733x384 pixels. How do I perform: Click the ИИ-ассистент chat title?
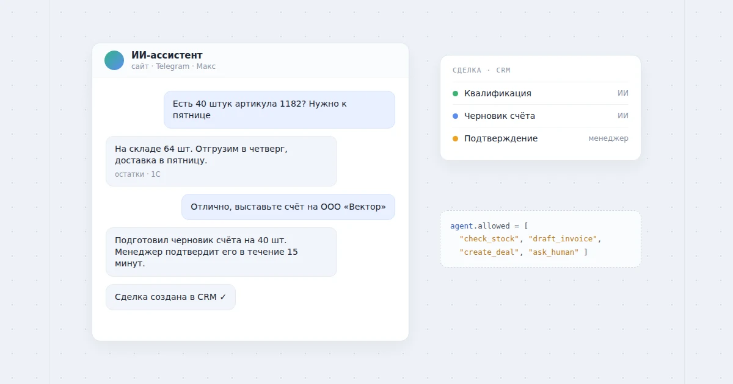167,55
